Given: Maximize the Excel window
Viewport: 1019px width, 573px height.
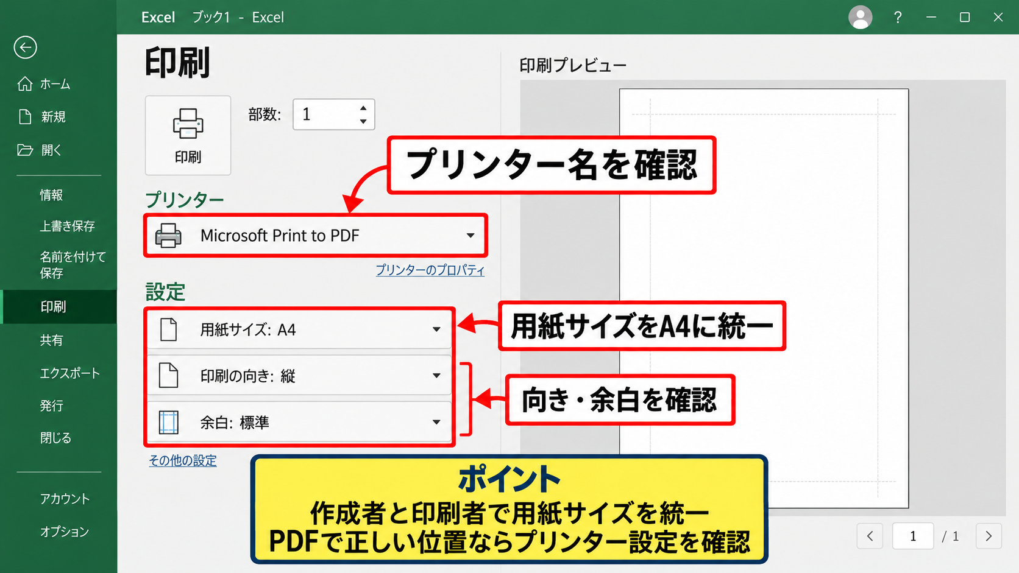Looking at the screenshot, I should point(965,17).
